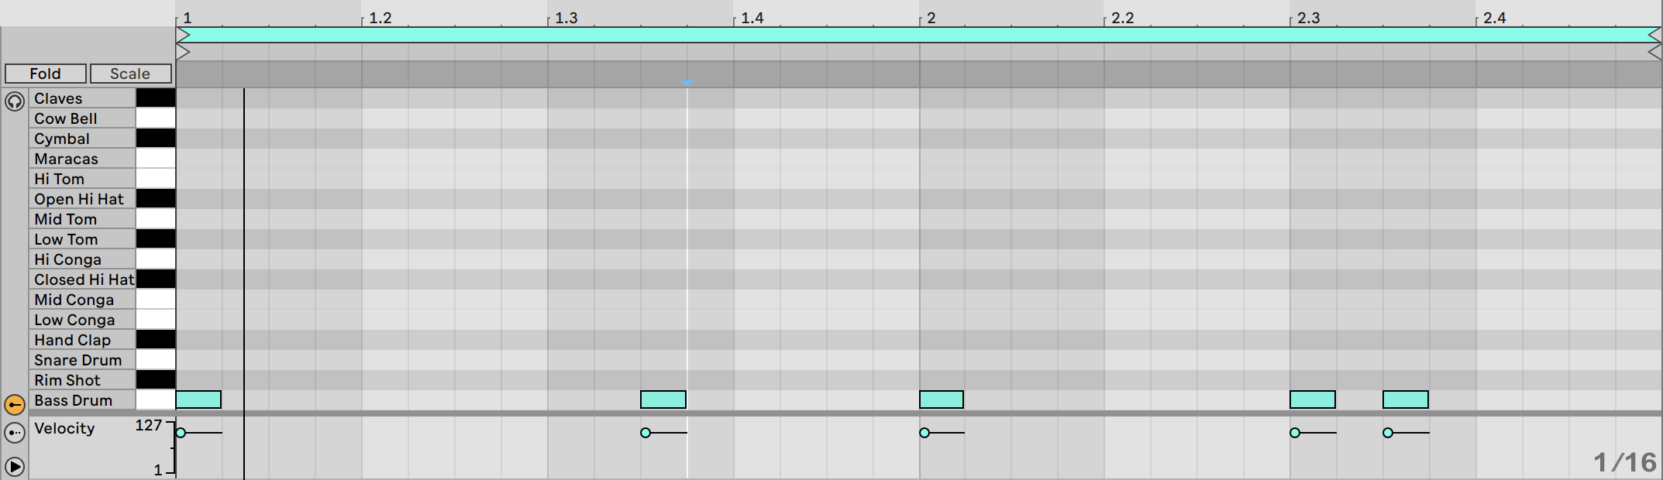This screenshot has height=480, width=1663.
Task: Toggle the Velocity lane show icon
Action: click(x=15, y=433)
